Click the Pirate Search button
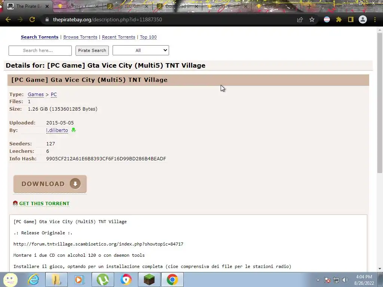This screenshot has height=287, width=383. 92,50
